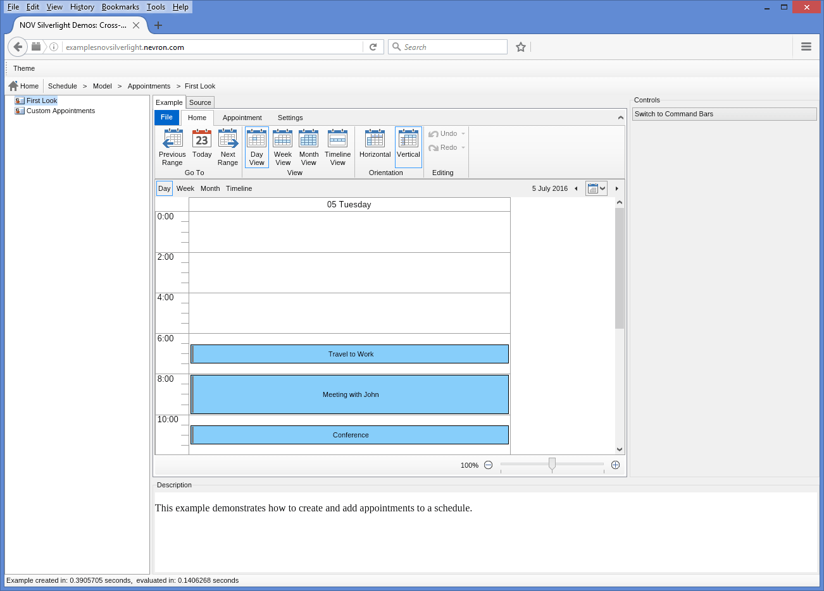Image resolution: width=824 pixels, height=591 pixels.
Task: Click the Appointments breadcrumb link
Action: (x=149, y=86)
